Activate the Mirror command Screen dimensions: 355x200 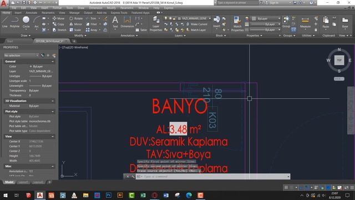(75, 24)
